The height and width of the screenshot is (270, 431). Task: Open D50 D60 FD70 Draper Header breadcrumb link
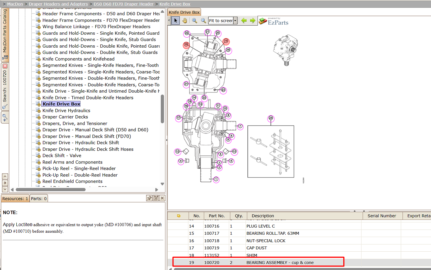pos(124,4)
